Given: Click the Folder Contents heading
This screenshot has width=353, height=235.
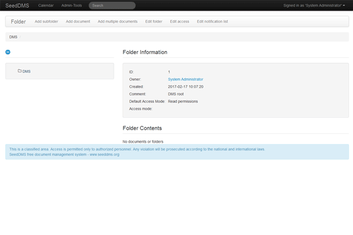Looking at the screenshot, I should 142,127.
